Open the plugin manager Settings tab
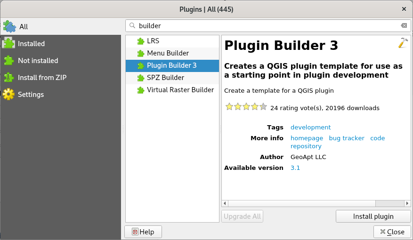Viewport: 413px width, 240px height. tap(61, 94)
